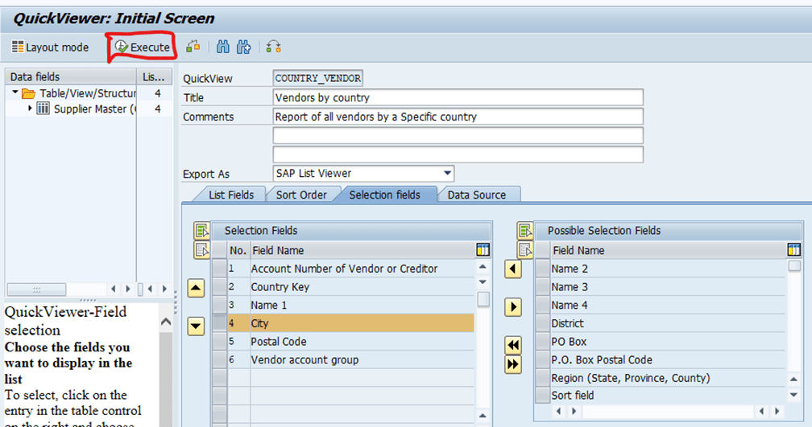Click Region (State, Province, County) entry
The image size is (812, 427).
(630, 378)
